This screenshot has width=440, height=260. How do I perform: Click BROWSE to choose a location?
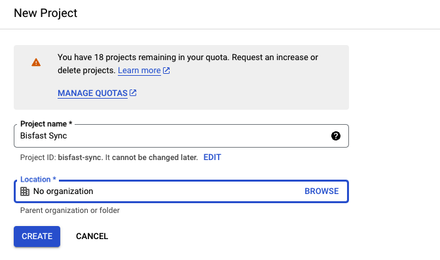pyautogui.click(x=321, y=191)
